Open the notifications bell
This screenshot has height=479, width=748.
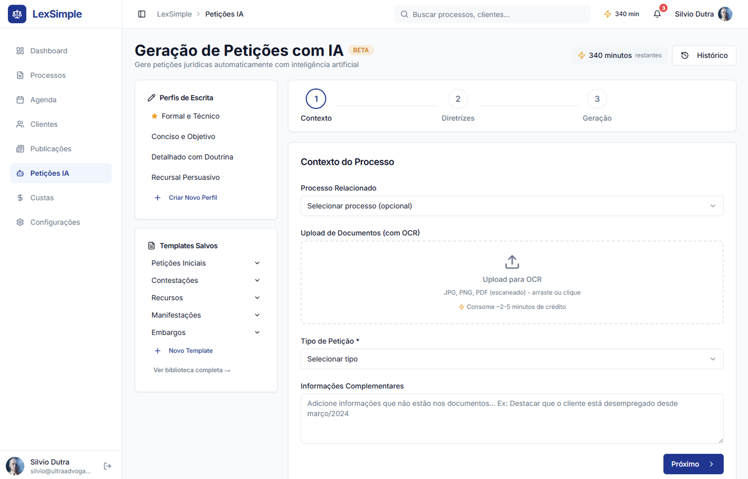point(657,14)
